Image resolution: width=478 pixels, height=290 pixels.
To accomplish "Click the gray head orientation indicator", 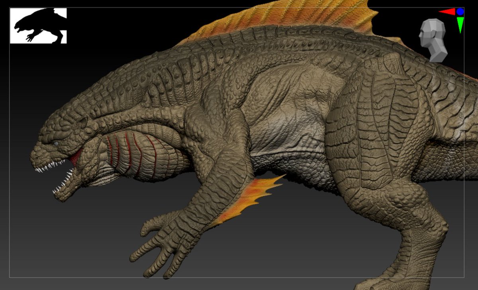I will click(433, 40).
